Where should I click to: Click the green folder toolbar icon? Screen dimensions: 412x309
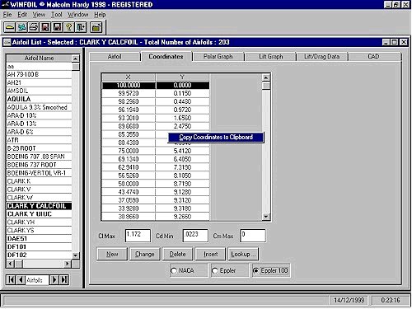(x=96, y=27)
